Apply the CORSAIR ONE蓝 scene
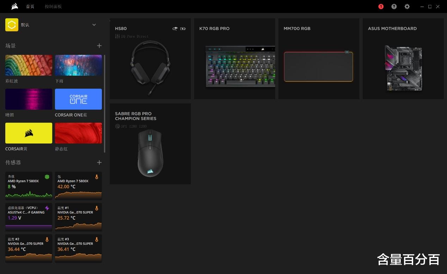This screenshot has height=274, width=447. click(x=78, y=99)
